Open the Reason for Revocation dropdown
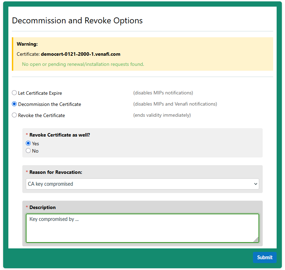The width and height of the screenshot is (285, 270). click(142, 184)
